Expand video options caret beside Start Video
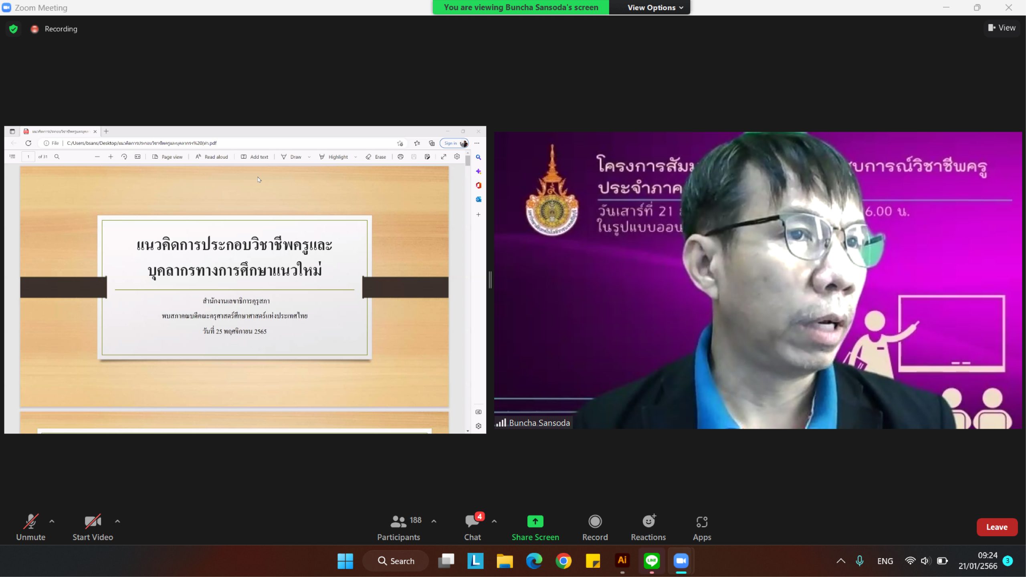Image resolution: width=1026 pixels, height=577 pixels. 117,521
